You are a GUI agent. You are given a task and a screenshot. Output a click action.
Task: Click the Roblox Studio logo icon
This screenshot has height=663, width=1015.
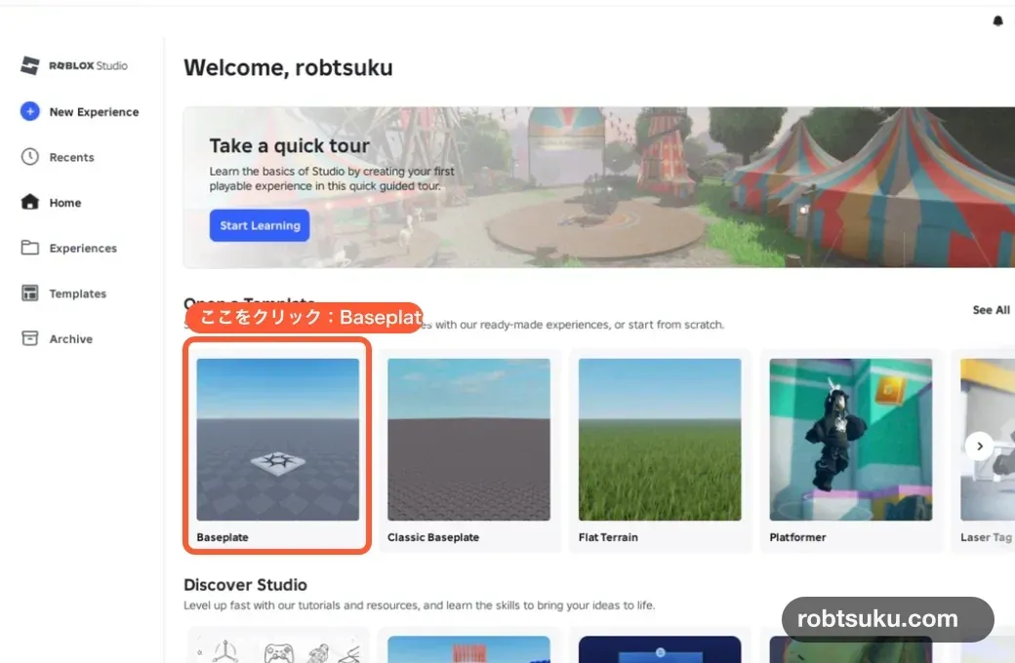pos(30,65)
